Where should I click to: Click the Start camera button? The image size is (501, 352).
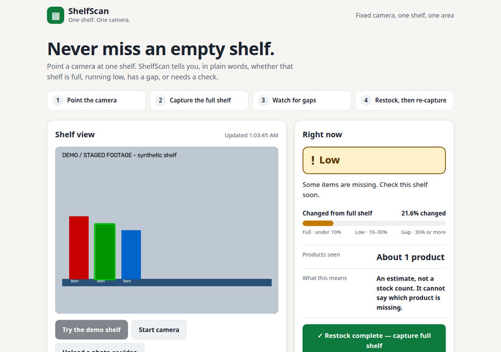coord(159,330)
